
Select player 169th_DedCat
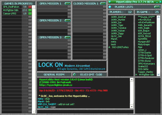click(118, 17)
